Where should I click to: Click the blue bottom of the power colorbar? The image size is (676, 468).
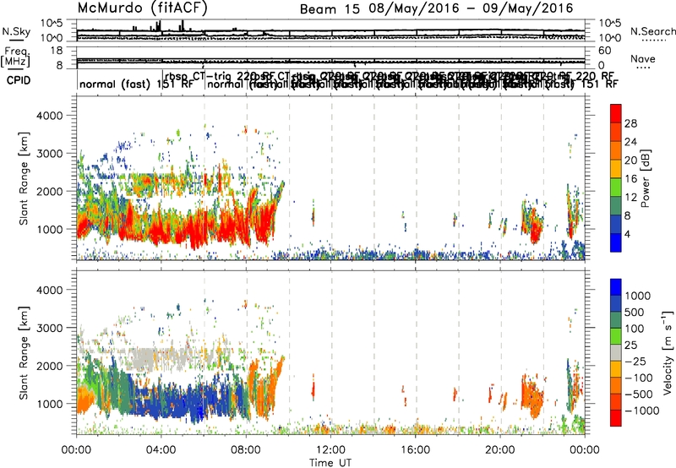pyautogui.click(x=616, y=242)
